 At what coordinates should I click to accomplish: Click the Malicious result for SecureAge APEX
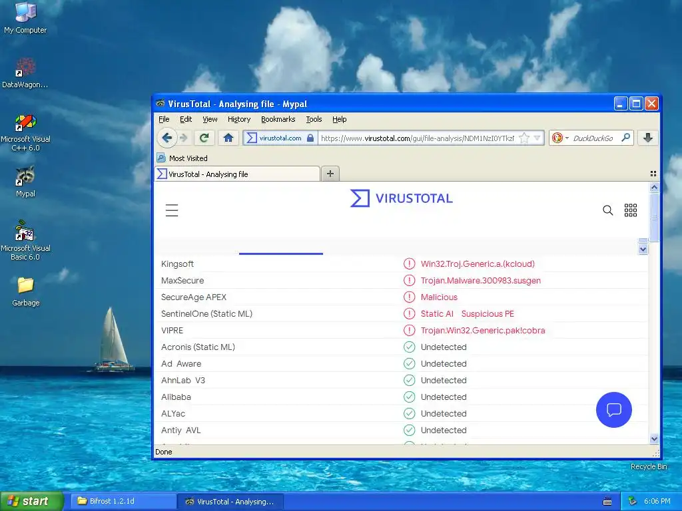click(x=439, y=297)
